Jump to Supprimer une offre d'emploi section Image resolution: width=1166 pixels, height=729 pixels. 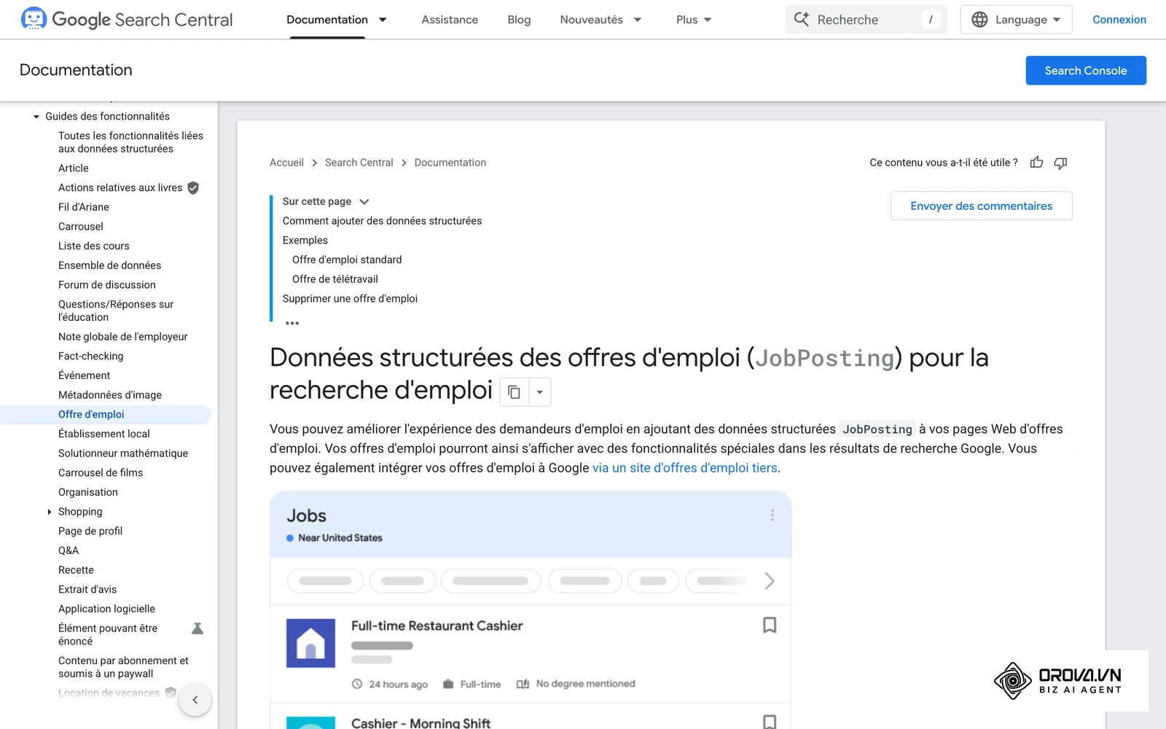pos(350,299)
